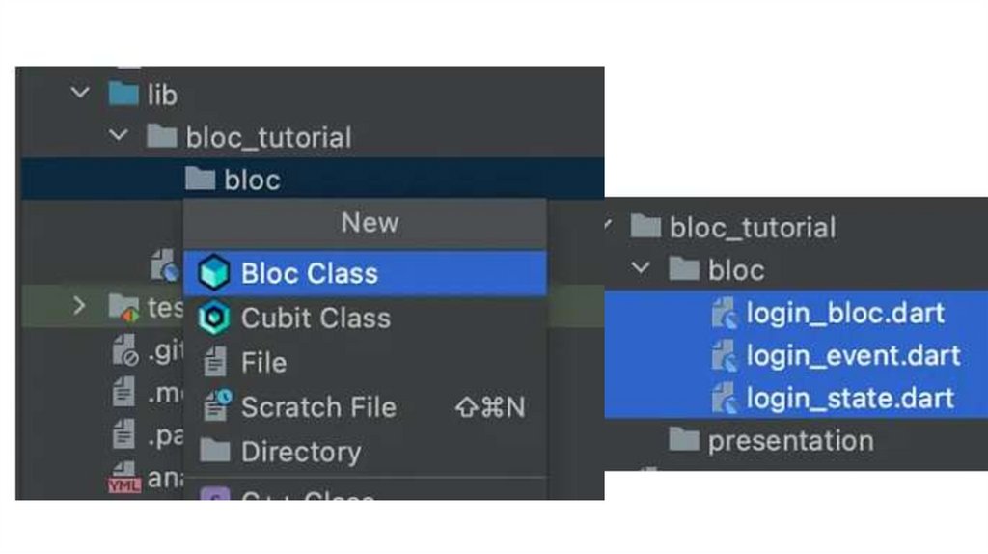Click the login_event.dart file icon
The height and width of the screenshot is (554, 988).
[724, 355]
